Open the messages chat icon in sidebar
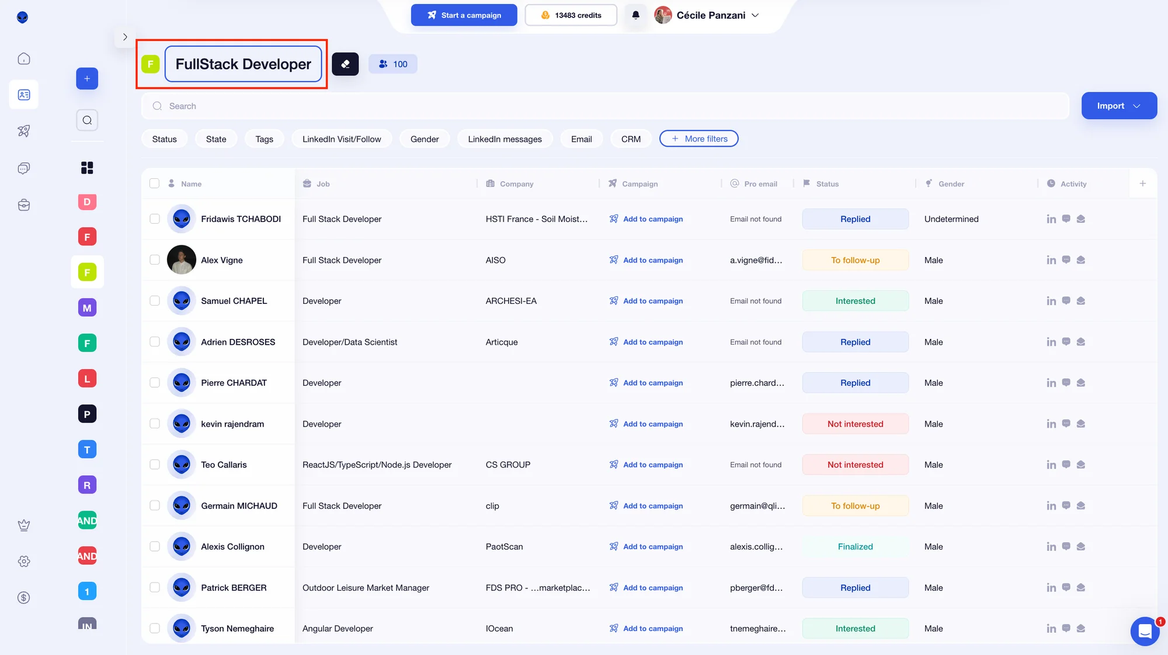This screenshot has width=1168, height=655. [x=23, y=168]
